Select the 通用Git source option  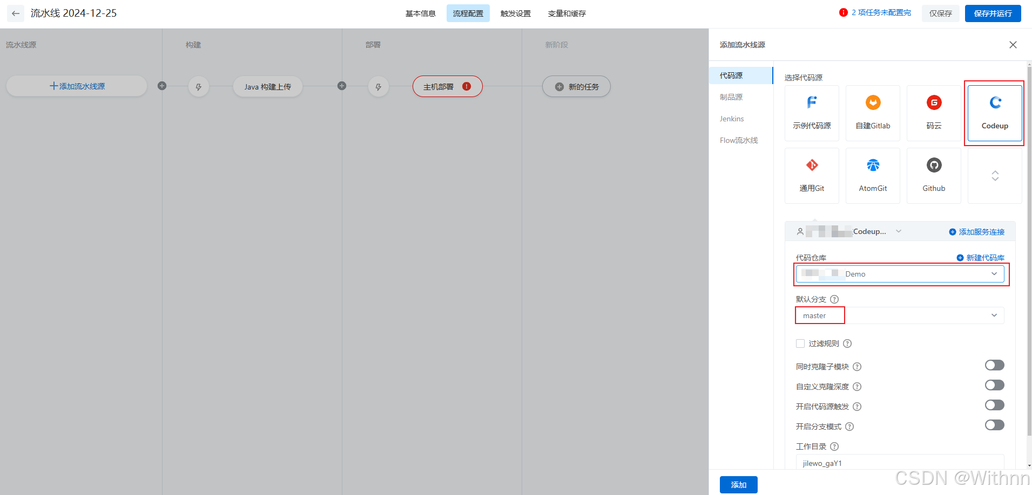point(812,174)
